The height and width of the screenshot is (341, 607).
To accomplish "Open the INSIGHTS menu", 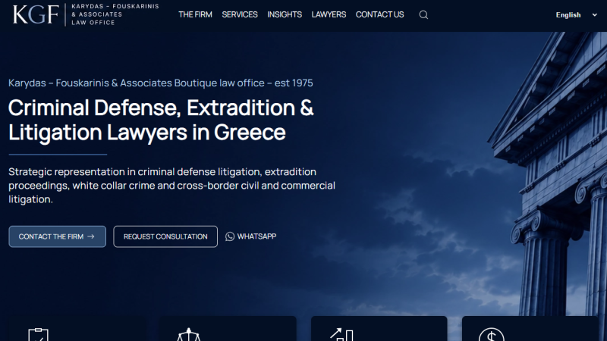I will click(285, 14).
